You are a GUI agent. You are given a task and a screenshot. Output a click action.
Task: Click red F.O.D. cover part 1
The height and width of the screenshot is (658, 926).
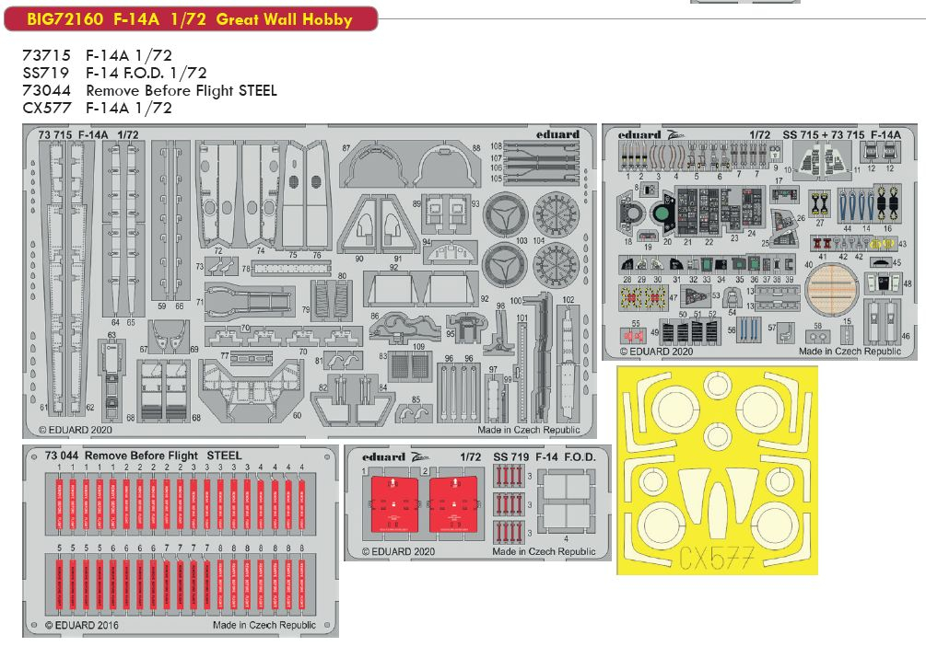click(x=394, y=504)
